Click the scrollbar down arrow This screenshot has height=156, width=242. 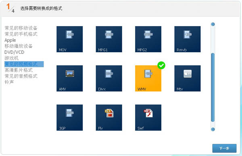(x=213, y=129)
